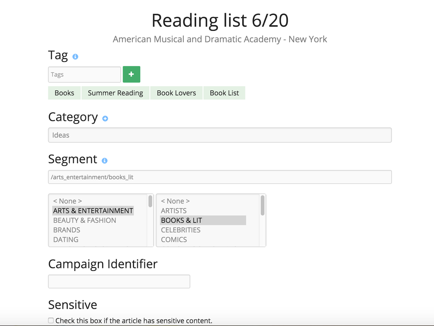Select the Summer Reading tag
Image resolution: width=434 pixels, height=326 pixels.
[115, 93]
